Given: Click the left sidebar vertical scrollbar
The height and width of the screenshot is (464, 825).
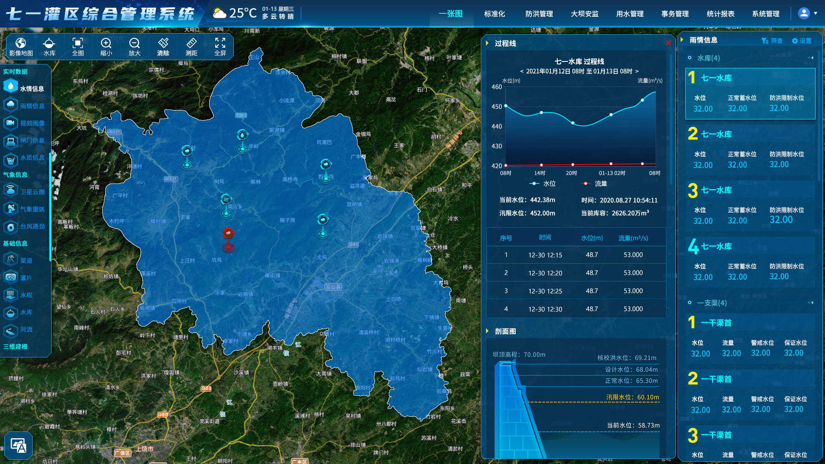Looking at the screenshot, I should pyautogui.click(x=50, y=206).
